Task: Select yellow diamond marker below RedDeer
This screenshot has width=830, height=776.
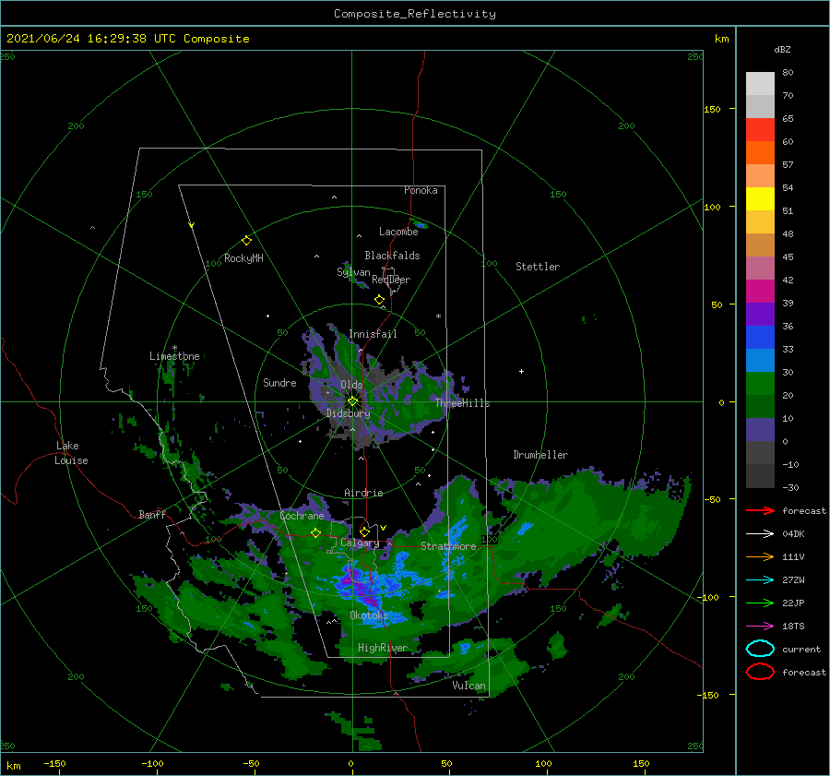Action: (379, 300)
